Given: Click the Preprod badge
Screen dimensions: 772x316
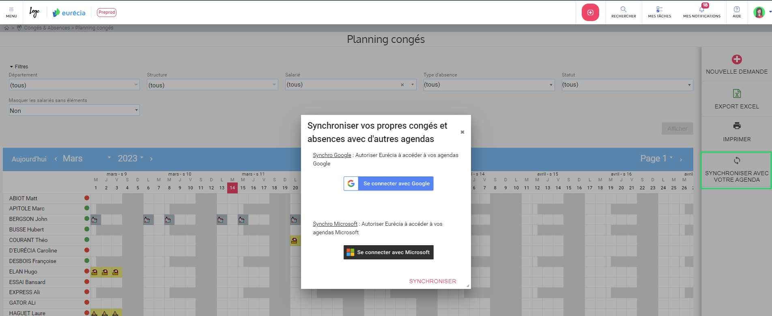Looking at the screenshot, I should (x=107, y=13).
